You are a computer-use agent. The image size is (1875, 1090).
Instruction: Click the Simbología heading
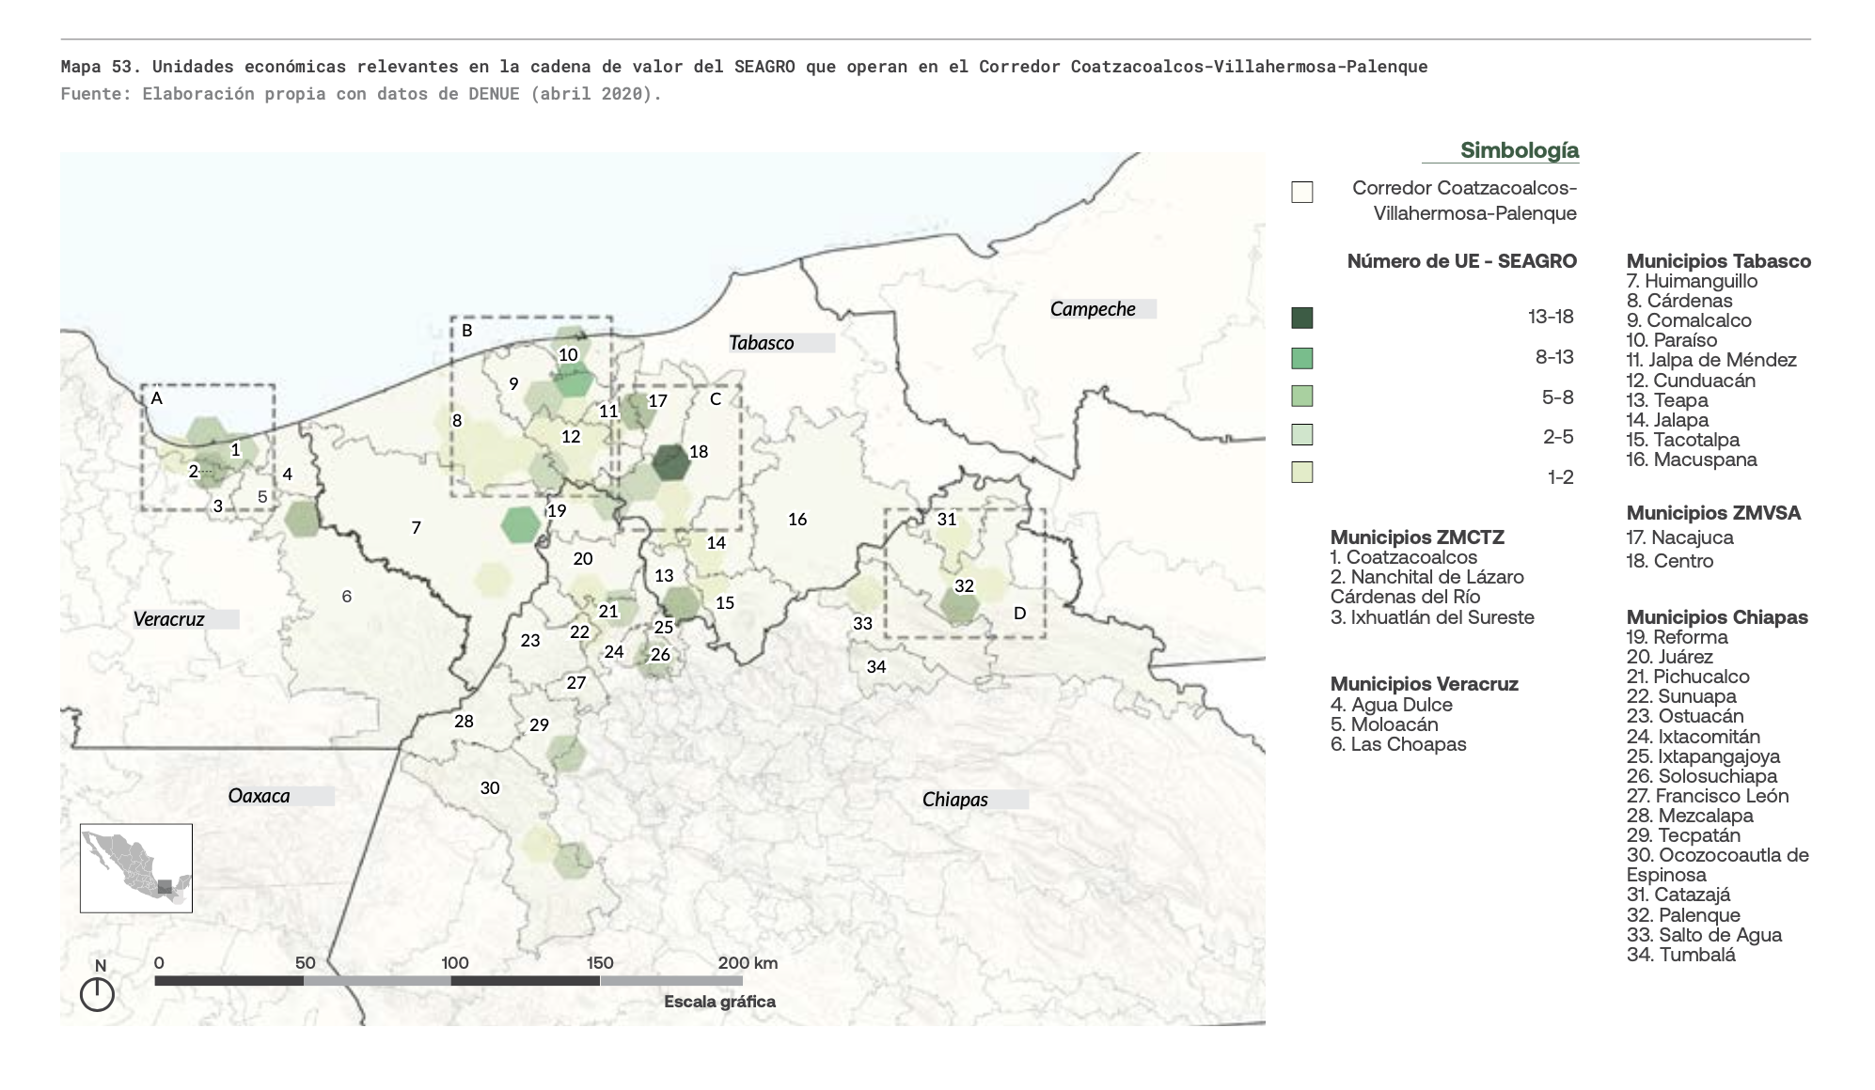pyautogui.click(x=1520, y=150)
